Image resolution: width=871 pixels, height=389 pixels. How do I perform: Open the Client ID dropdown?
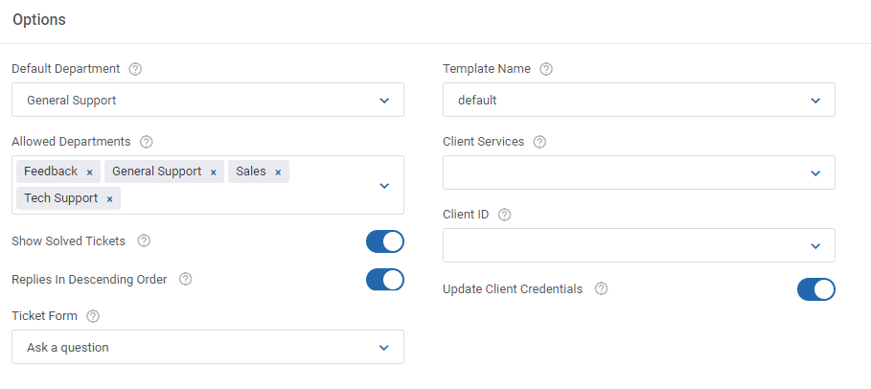point(639,245)
